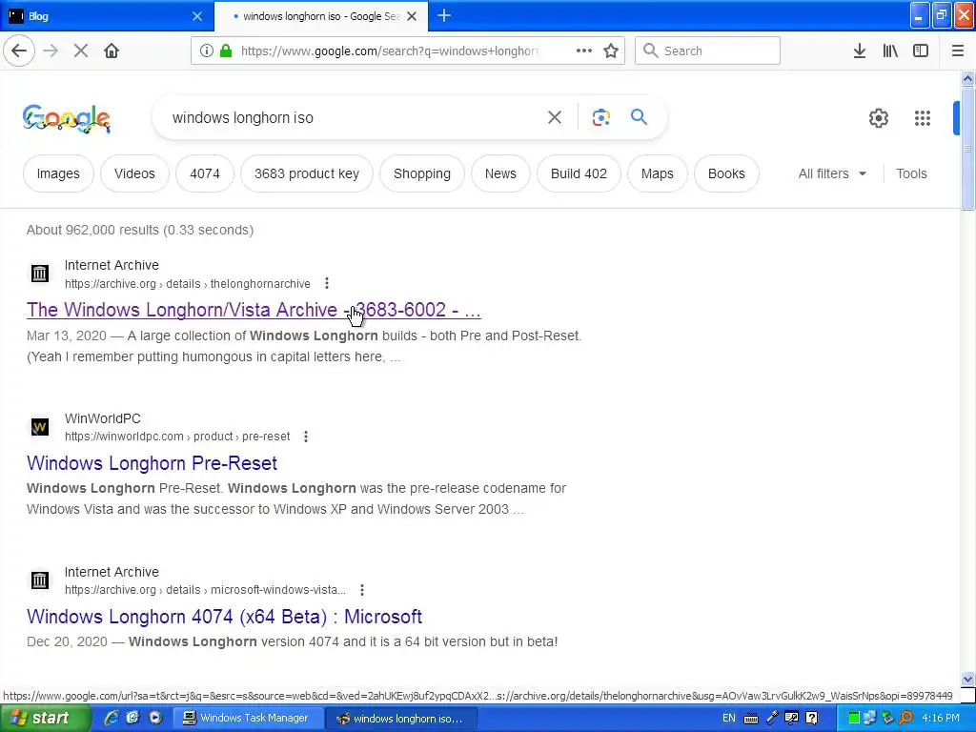Screen dimensions: 976x732
Task: View the secure connection padlock details
Action: [x=226, y=51]
